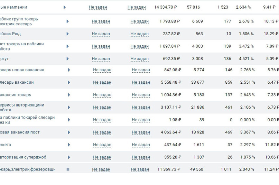Open the вакансия токарь campaign
Image resolution: width=279 pixels, height=185 pixels.
click(x=15, y=95)
